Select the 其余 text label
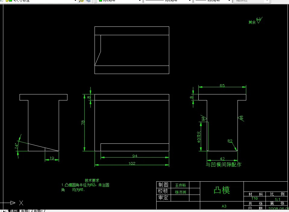The height and width of the screenshot is (212, 289). [x=252, y=22]
